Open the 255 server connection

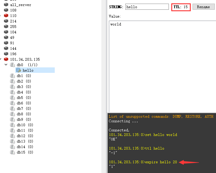coord(13,26)
